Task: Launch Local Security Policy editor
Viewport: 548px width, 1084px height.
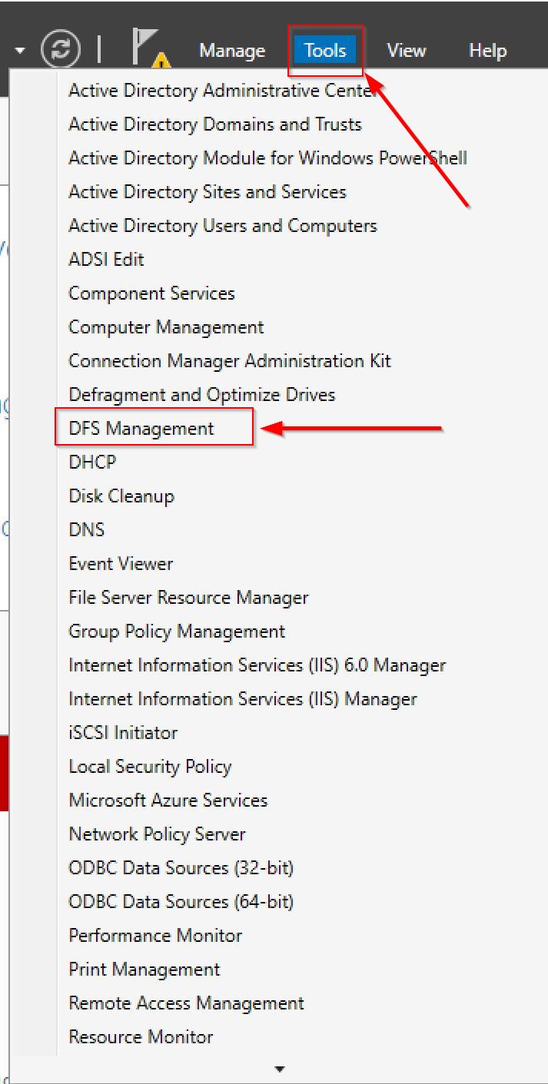Action: [x=150, y=766]
